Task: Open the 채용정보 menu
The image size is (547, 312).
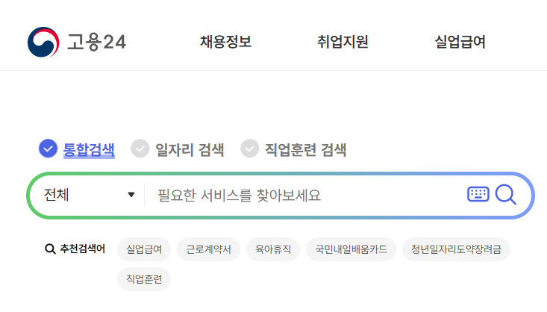Action: click(225, 42)
